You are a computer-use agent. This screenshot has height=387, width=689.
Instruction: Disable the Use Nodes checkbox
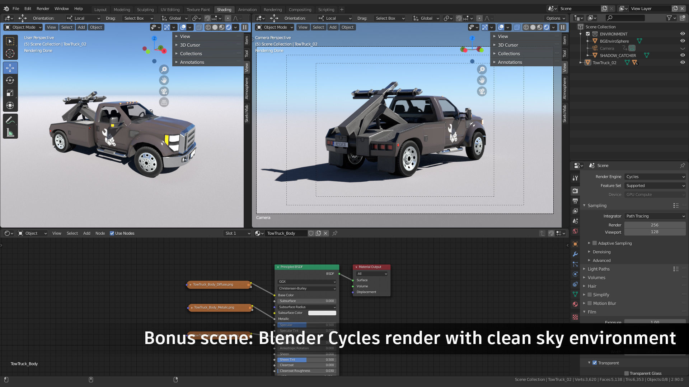tap(112, 233)
